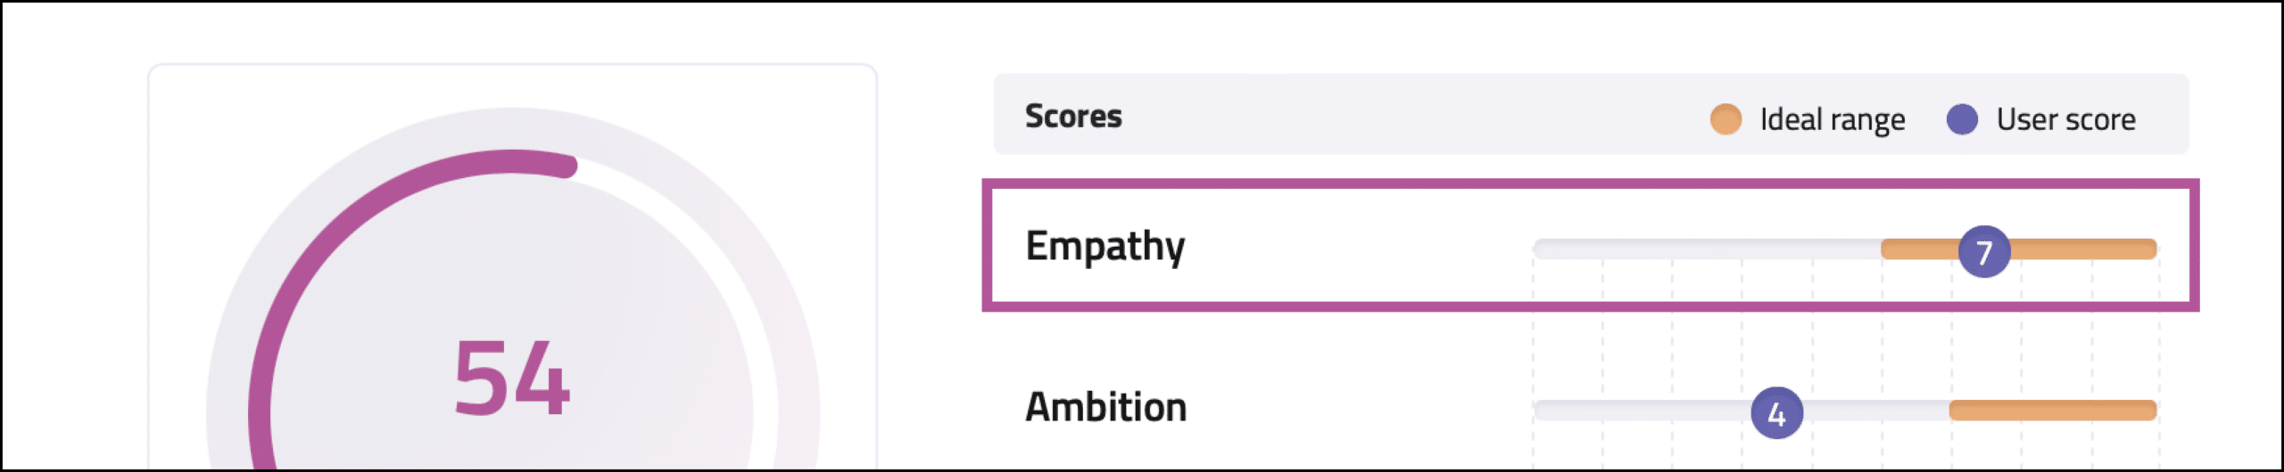The image size is (2284, 472).
Task: Click Ambition track left of the 4 marker
Action: (1642, 410)
